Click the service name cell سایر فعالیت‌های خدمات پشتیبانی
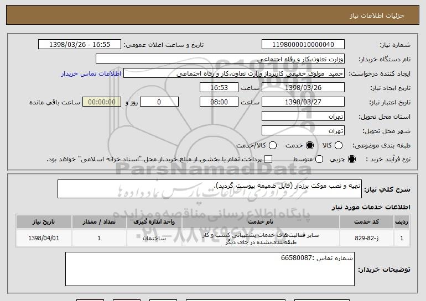426x301 pixels. point(261,239)
